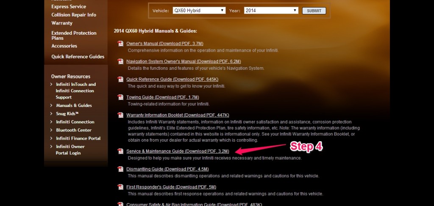Viewport: 434px width, 206px height.
Task: Click the PDF icon beside Dismantling Guide
Action: click(x=120, y=169)
